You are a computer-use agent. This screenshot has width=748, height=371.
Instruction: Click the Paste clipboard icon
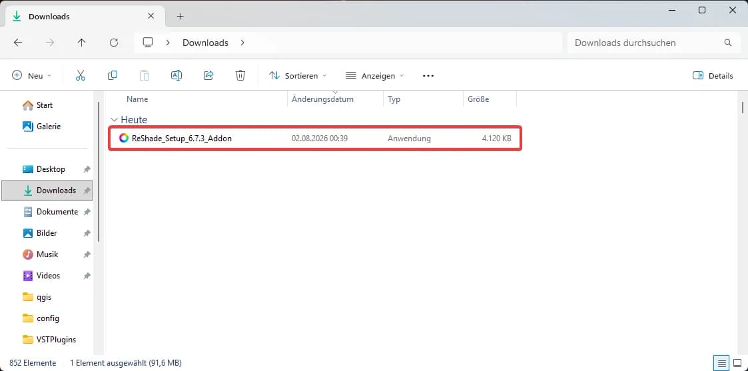click(144, 75)
